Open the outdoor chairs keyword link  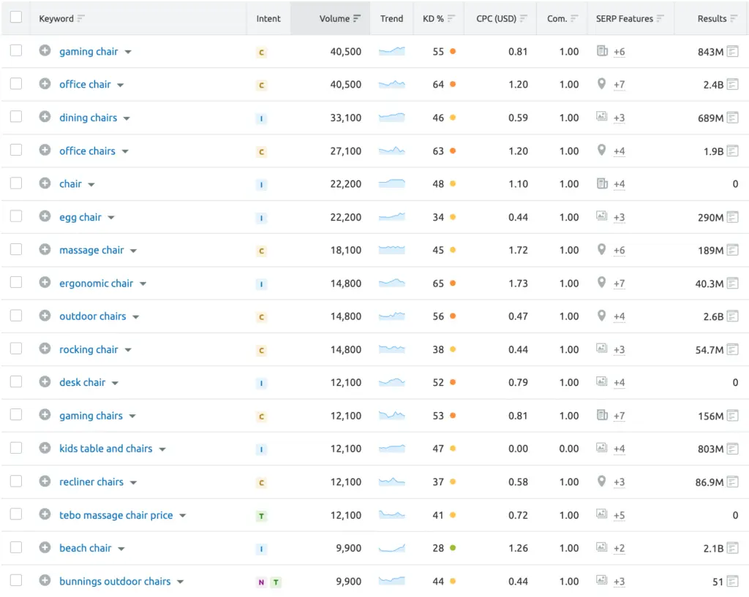click(x=93, y=316)
